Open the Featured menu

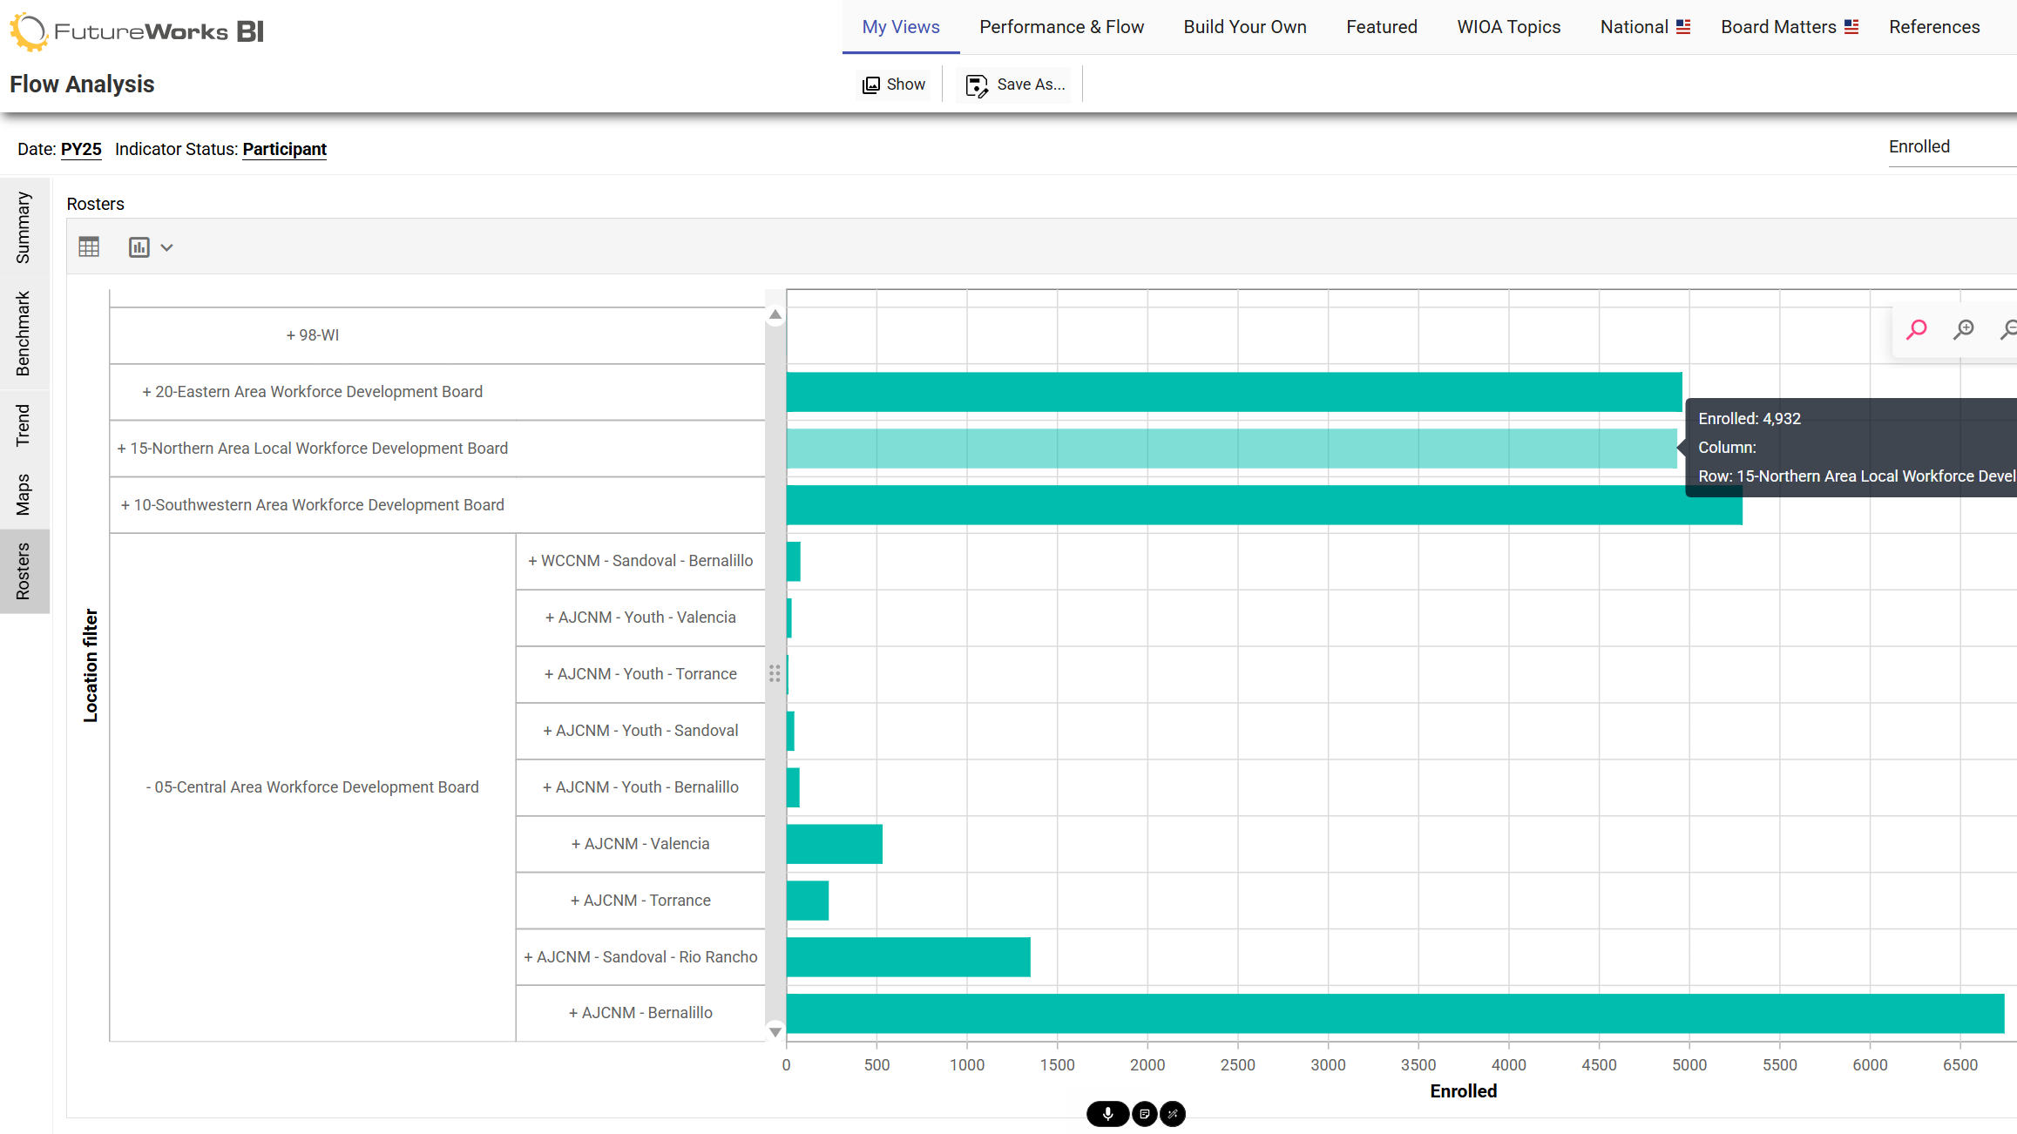[x=1382, y=27]
